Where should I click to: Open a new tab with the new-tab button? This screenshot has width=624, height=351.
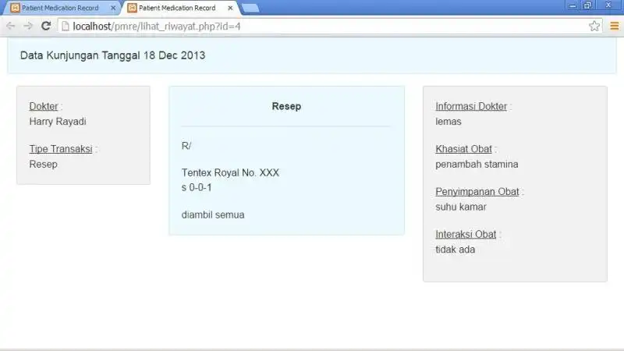pyautogui.click(x=250, y=9)
